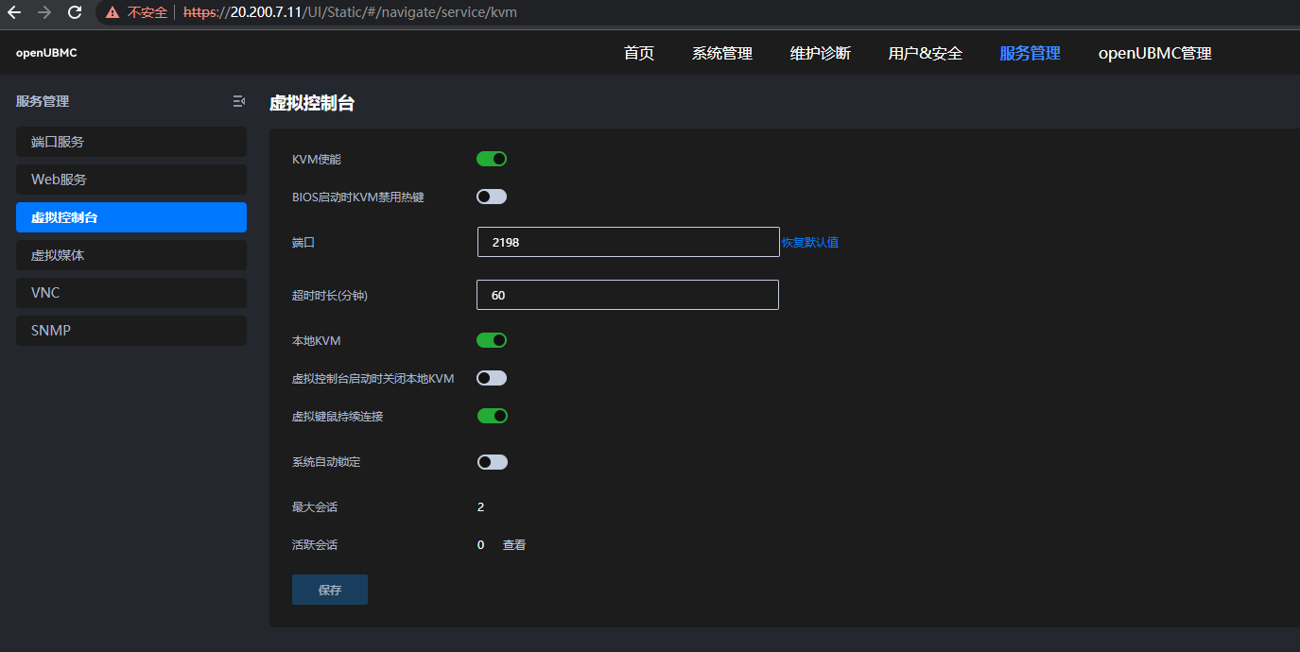Open the 用户&安全 menu
Viewport: 1300px width, 652px height.
click(926, 53)
